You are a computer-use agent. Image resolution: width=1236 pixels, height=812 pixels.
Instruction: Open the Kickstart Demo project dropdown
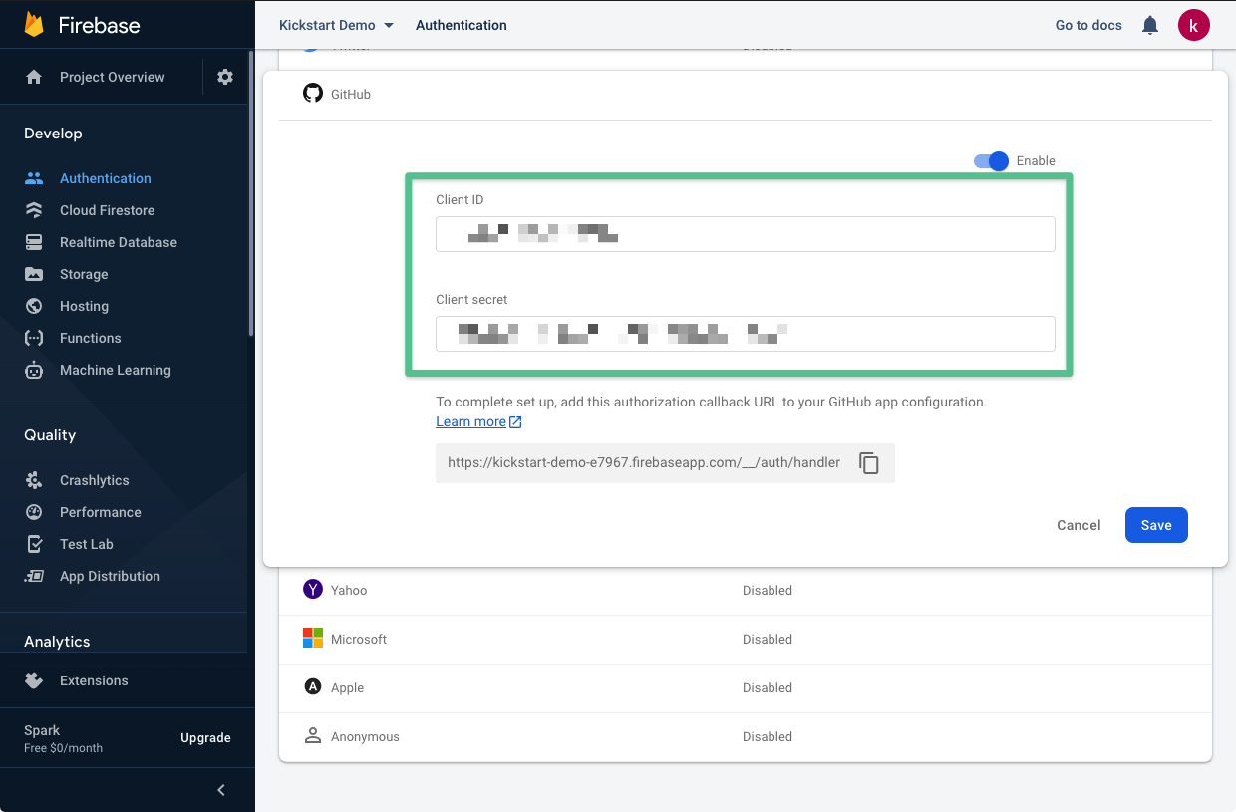click(336, 25)
